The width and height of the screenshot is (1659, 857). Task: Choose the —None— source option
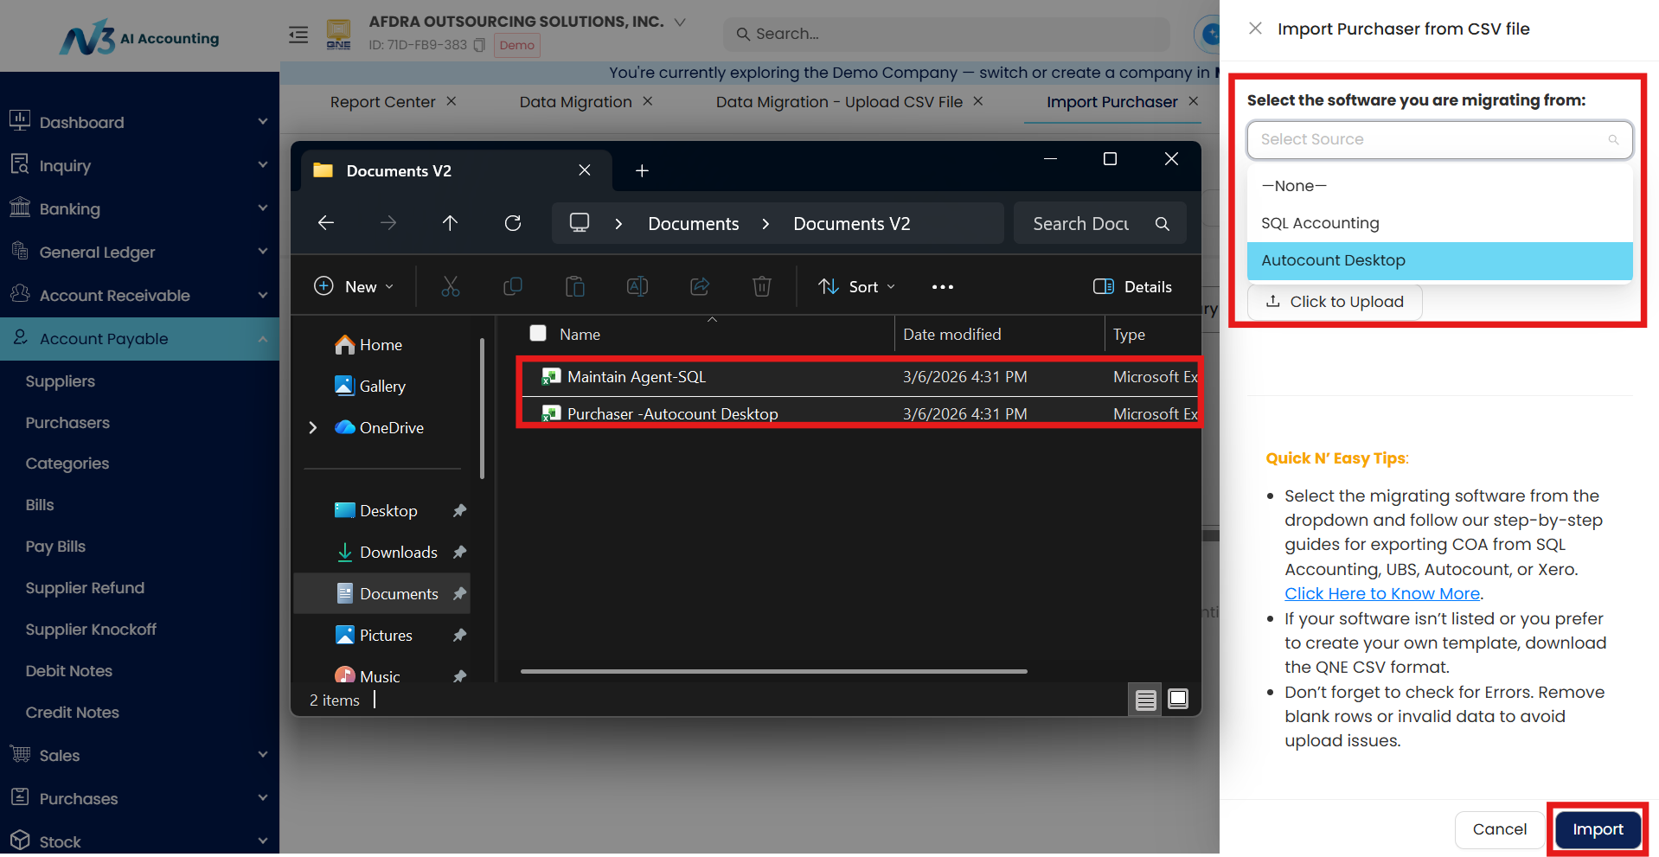pyautogui.click(x=1439, y=186)
